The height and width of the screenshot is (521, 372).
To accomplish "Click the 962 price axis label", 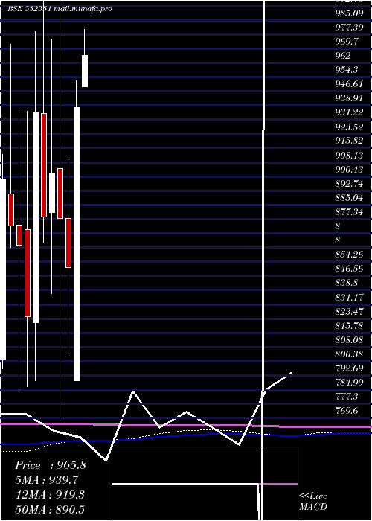I will click(343, 56).
